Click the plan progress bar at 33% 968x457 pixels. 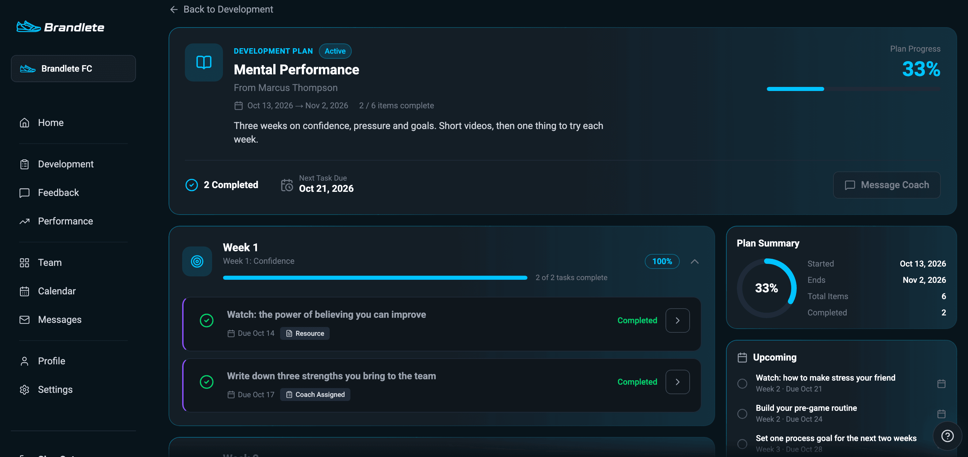853,89
